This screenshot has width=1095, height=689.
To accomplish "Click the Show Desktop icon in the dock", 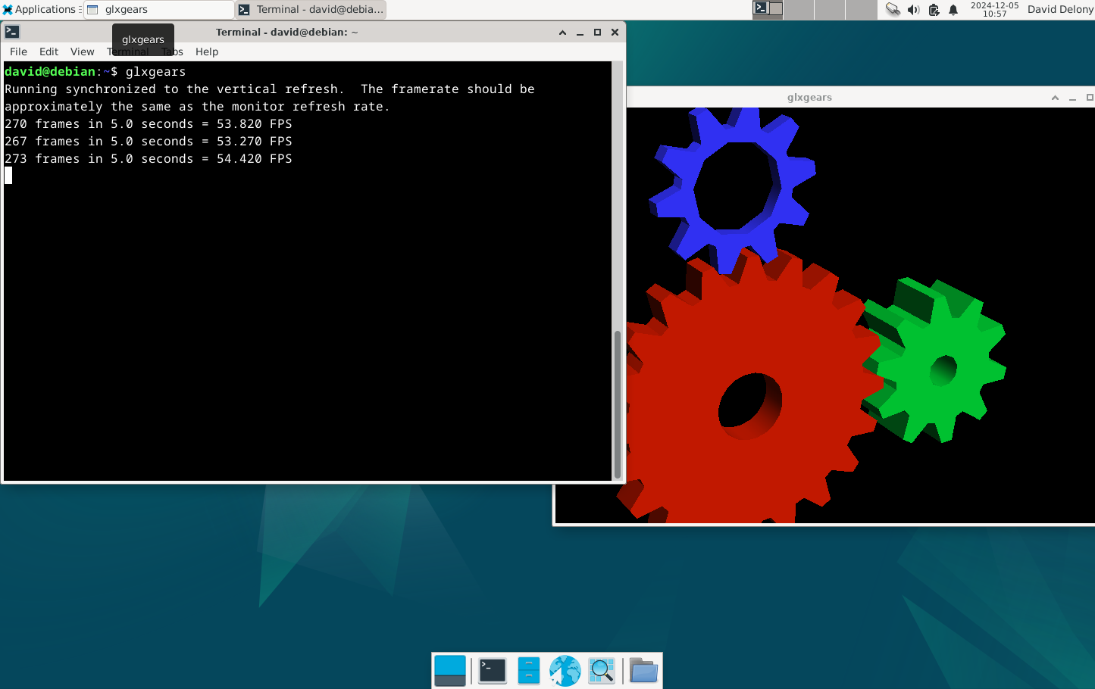I will (450, 671).
